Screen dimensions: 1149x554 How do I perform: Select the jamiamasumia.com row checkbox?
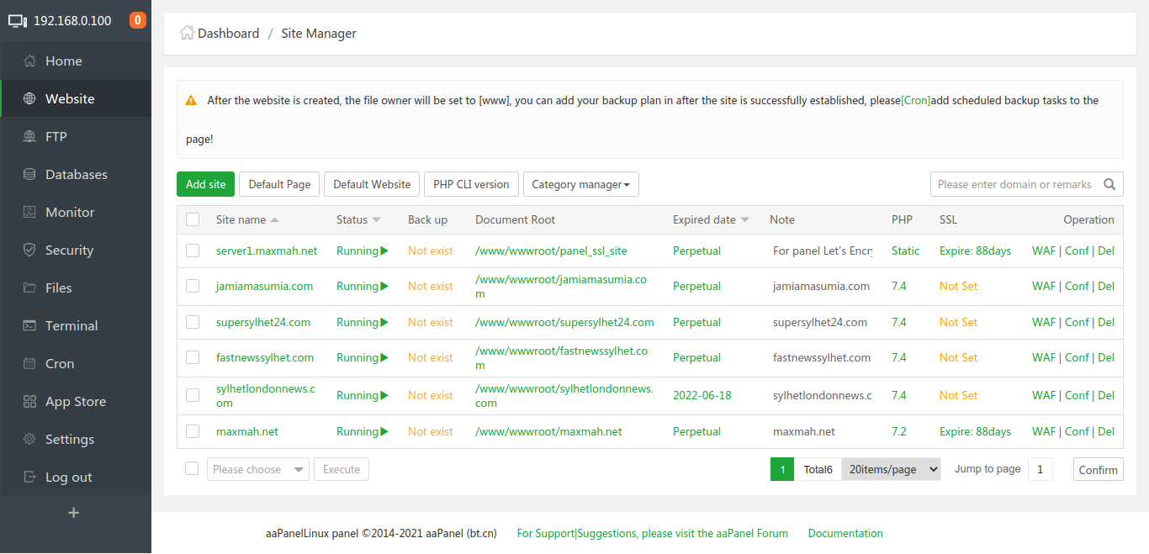click(193, 286)
